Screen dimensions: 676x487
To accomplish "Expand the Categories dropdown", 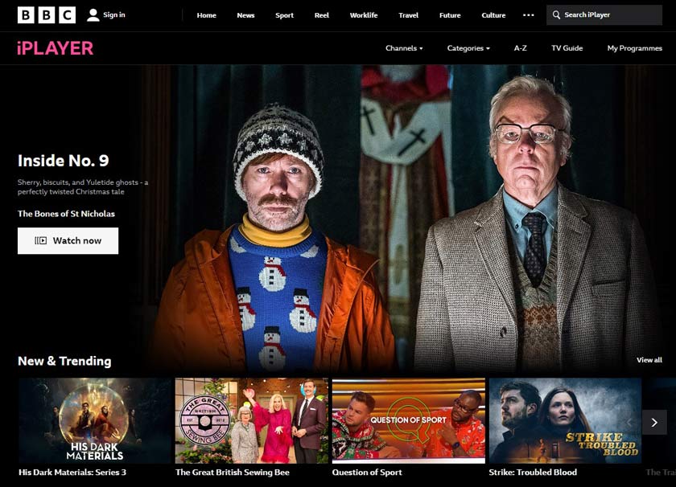I will coord(468,48).
